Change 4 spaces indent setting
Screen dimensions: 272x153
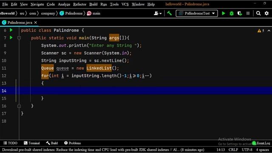coord(263,150)
